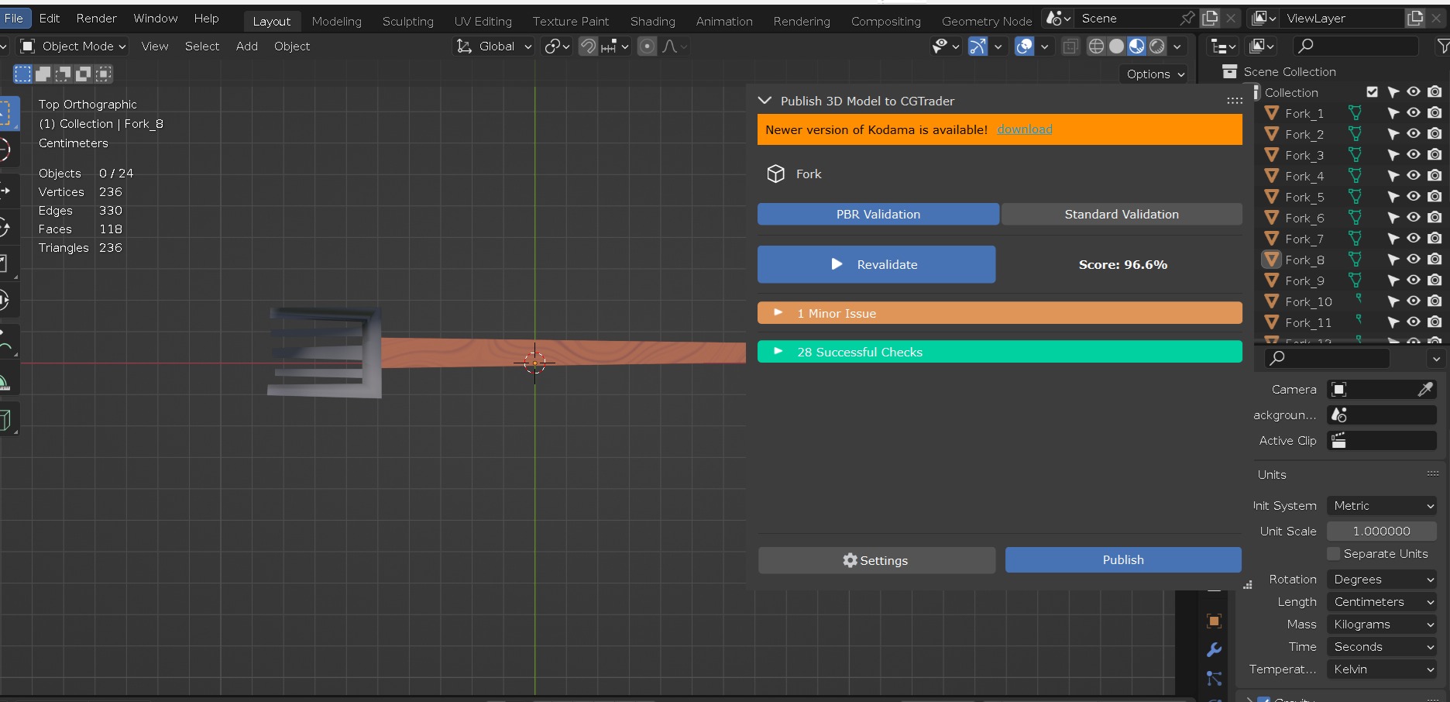The image size is (1450, 702).
Task: Click the outliner search field
Action: [x=1356, y=46]
